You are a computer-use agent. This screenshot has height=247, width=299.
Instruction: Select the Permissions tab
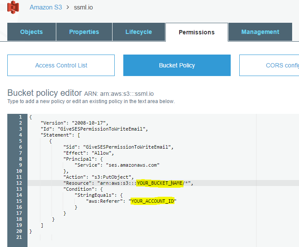tap(197, 32)
